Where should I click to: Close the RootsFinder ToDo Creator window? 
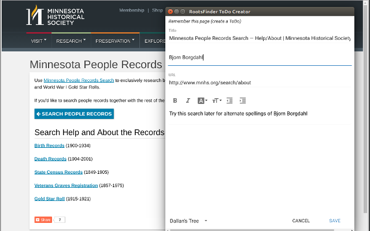pyautogui.click(x=171, y=12)
